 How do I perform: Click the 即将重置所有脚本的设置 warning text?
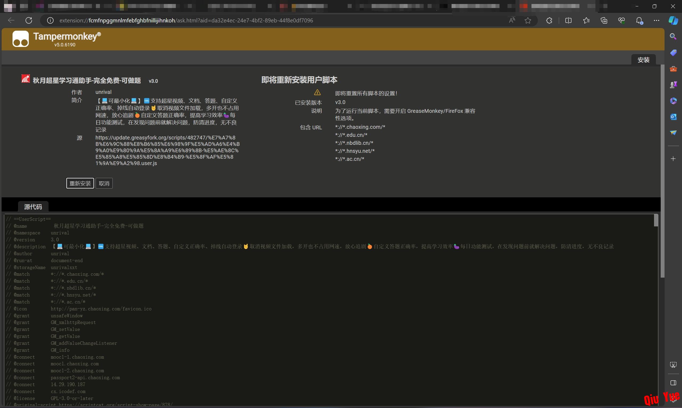tap(366, 94)
